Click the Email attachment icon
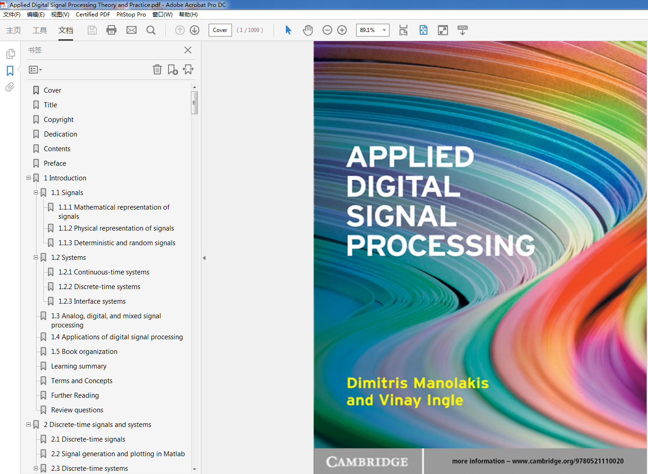648x474 pixels. point(132,30)
